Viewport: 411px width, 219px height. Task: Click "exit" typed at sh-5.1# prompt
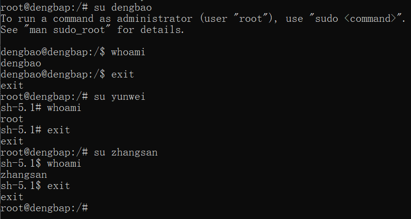coord(58,130)
